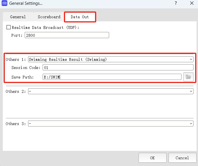The height and width of the screenshot is (166, 198).
Task: Browse for Save Path using folder icon
Action: tap(188, 77)
